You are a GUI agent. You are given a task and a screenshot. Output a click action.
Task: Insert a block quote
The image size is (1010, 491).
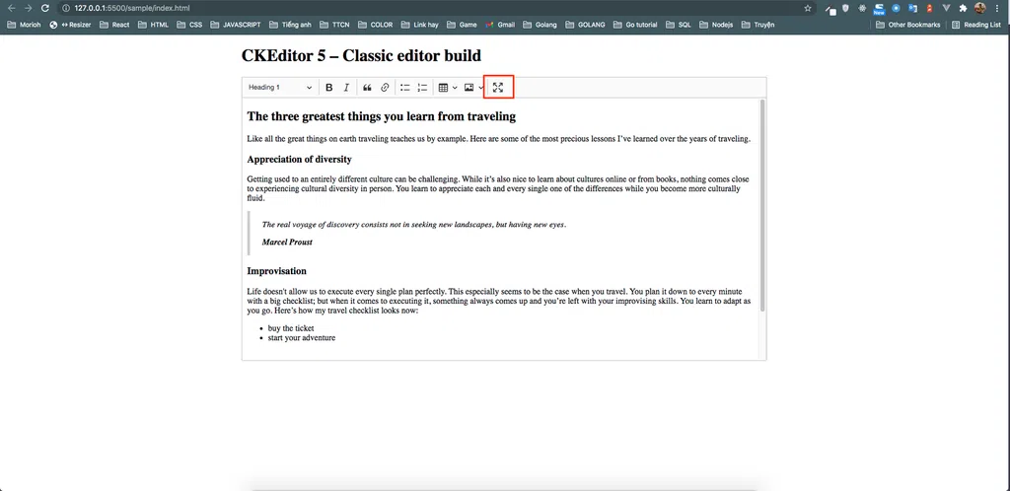click(367, 88)
